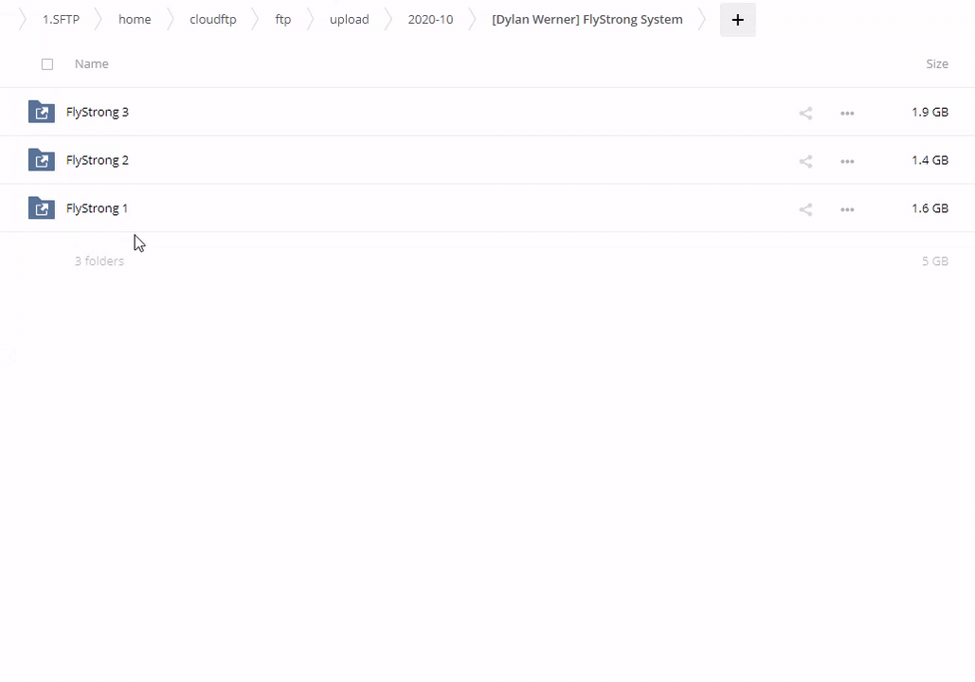Share the FlyStrong 3 folder

(x=805, y=113)
